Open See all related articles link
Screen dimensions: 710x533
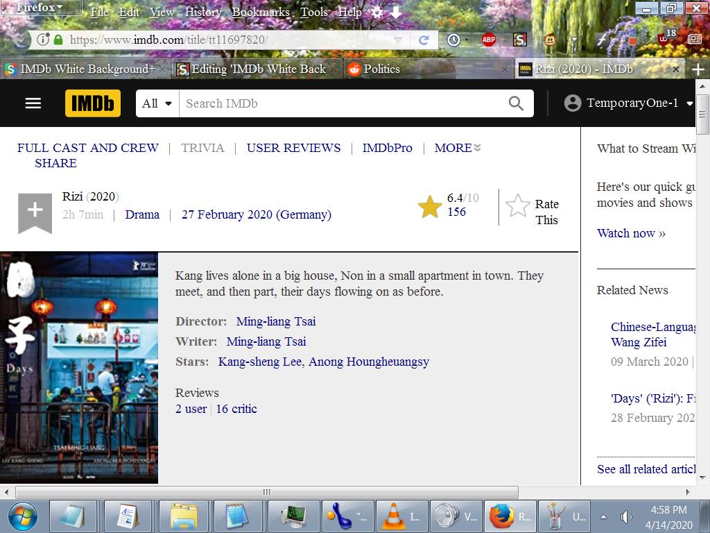click(646, 469)
